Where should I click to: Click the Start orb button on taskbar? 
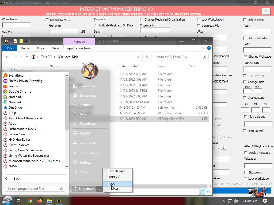[x=7, y=200]
